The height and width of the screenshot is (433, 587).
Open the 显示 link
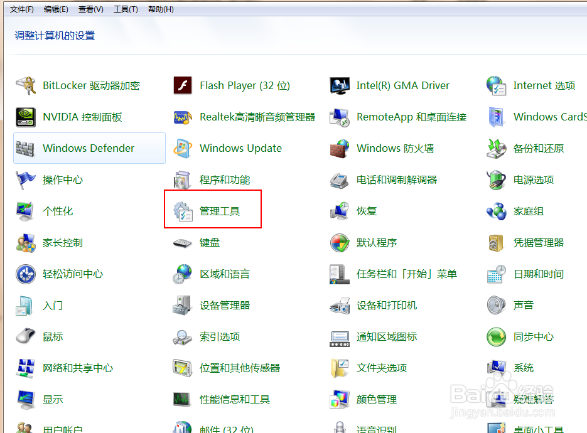point(53,400)
